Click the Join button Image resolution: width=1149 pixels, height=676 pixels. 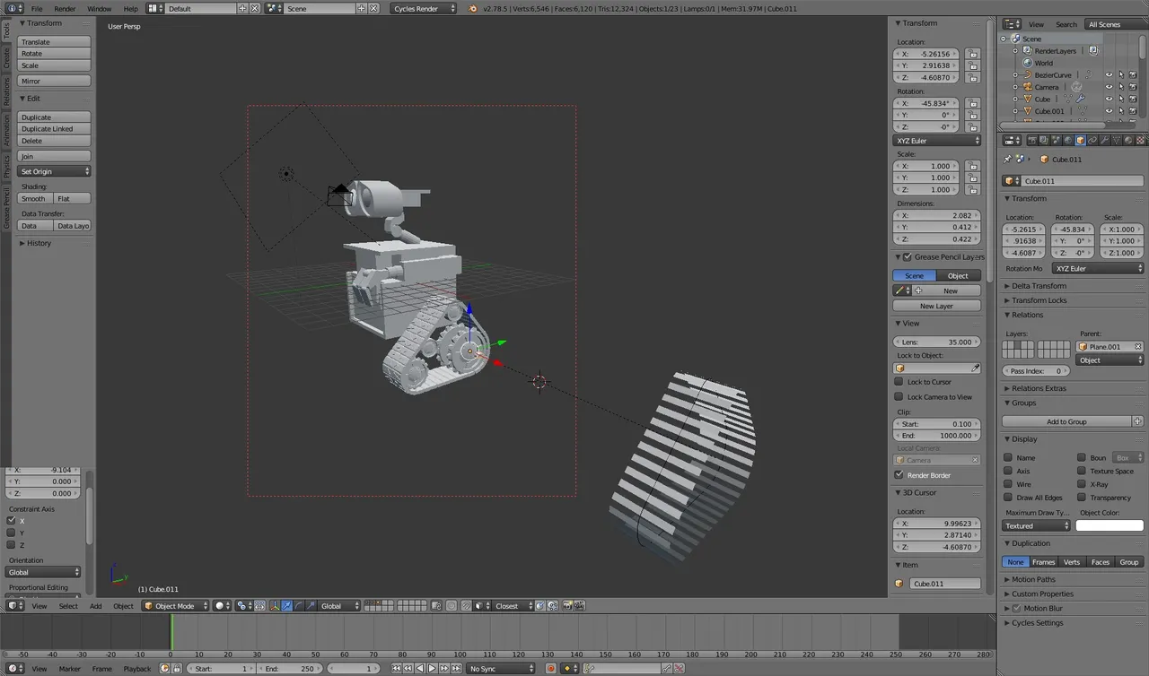point(54,156)
